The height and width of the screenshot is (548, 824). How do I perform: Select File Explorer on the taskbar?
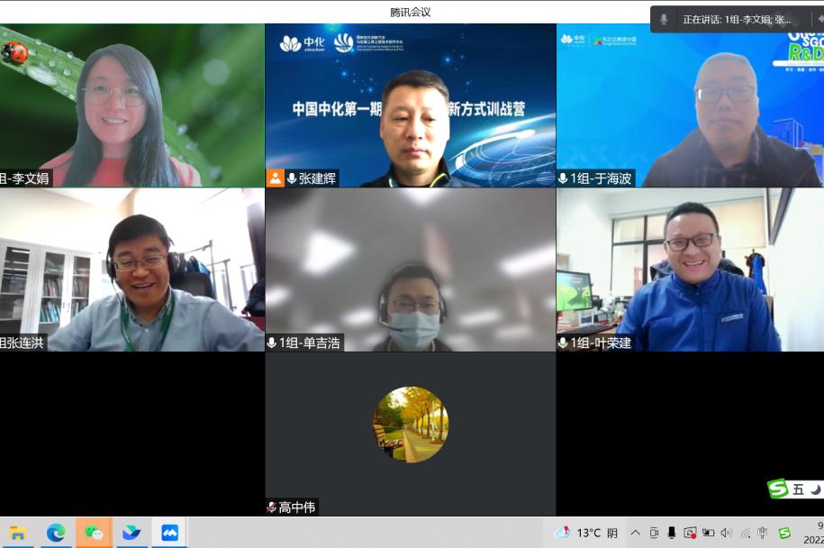[x=18, y=532]
